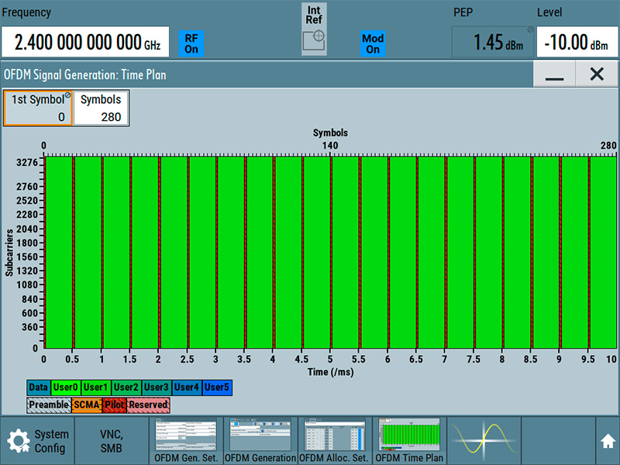Minimize the Time Plan dialog
Image resolution: width=620 pixels, height=465 pixels.
click(553, 74)
